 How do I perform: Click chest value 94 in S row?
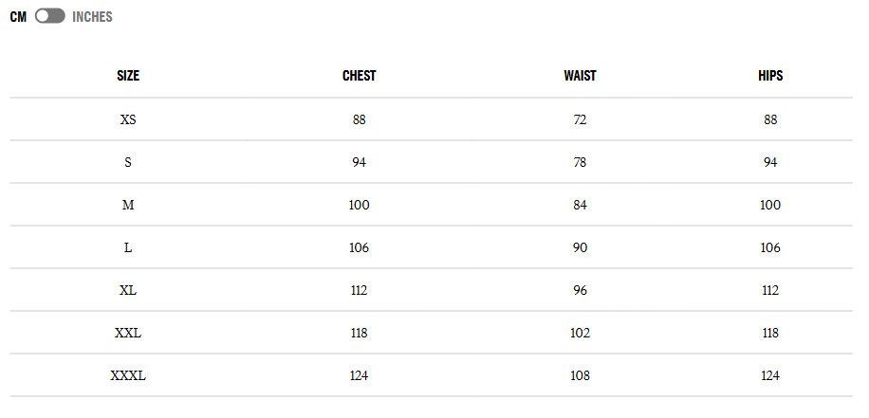[359, 163]
